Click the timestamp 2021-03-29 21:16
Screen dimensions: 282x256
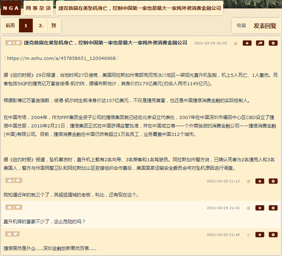pyautogui.click(x=223, y=208)
